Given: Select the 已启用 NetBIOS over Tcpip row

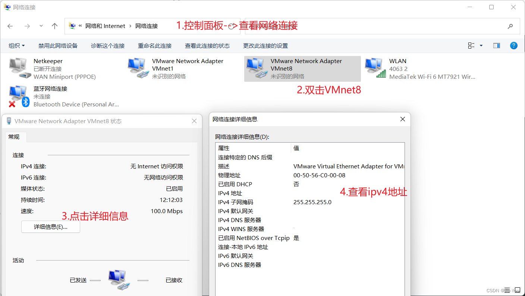Looking at the screenshot, I should [x=310, y=238].
